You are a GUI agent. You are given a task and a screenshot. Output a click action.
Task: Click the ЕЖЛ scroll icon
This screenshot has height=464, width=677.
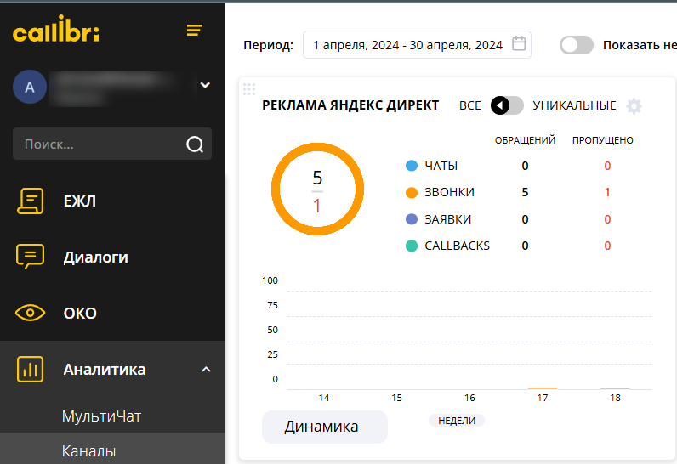pyautogui.click(x=31, y=201)
